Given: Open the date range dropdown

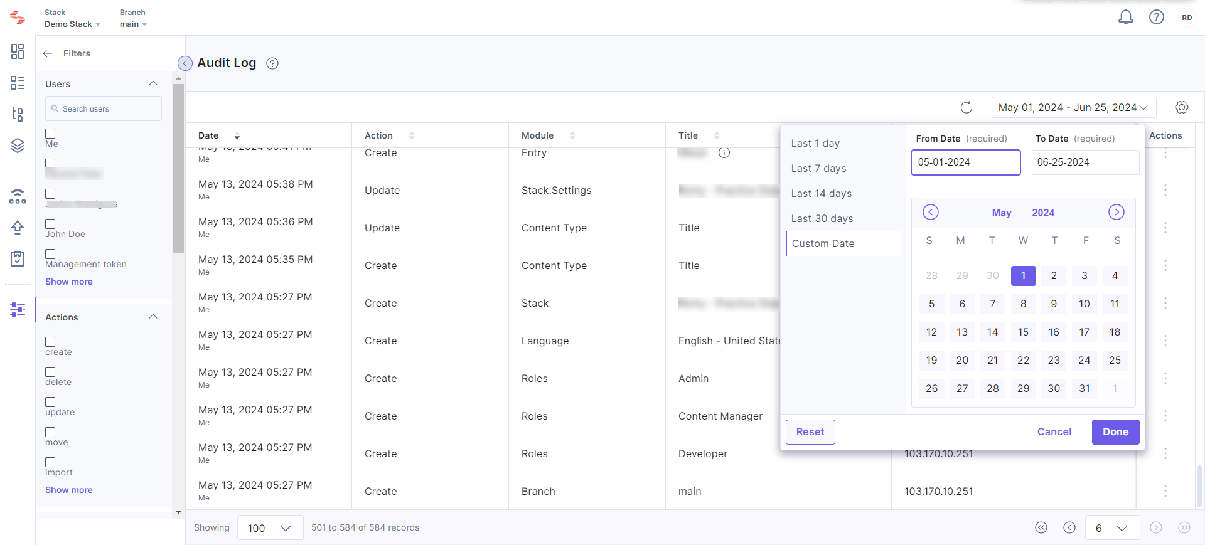Looking at the screenshot, I should tap(1073, 107).
